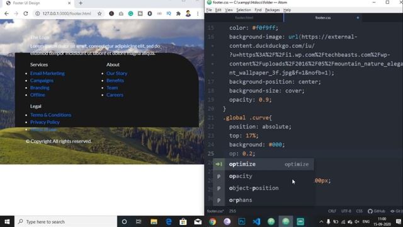Screen dimensions: 403x227
Task: Open Task View on the taskbar
Action: [139, 221]
